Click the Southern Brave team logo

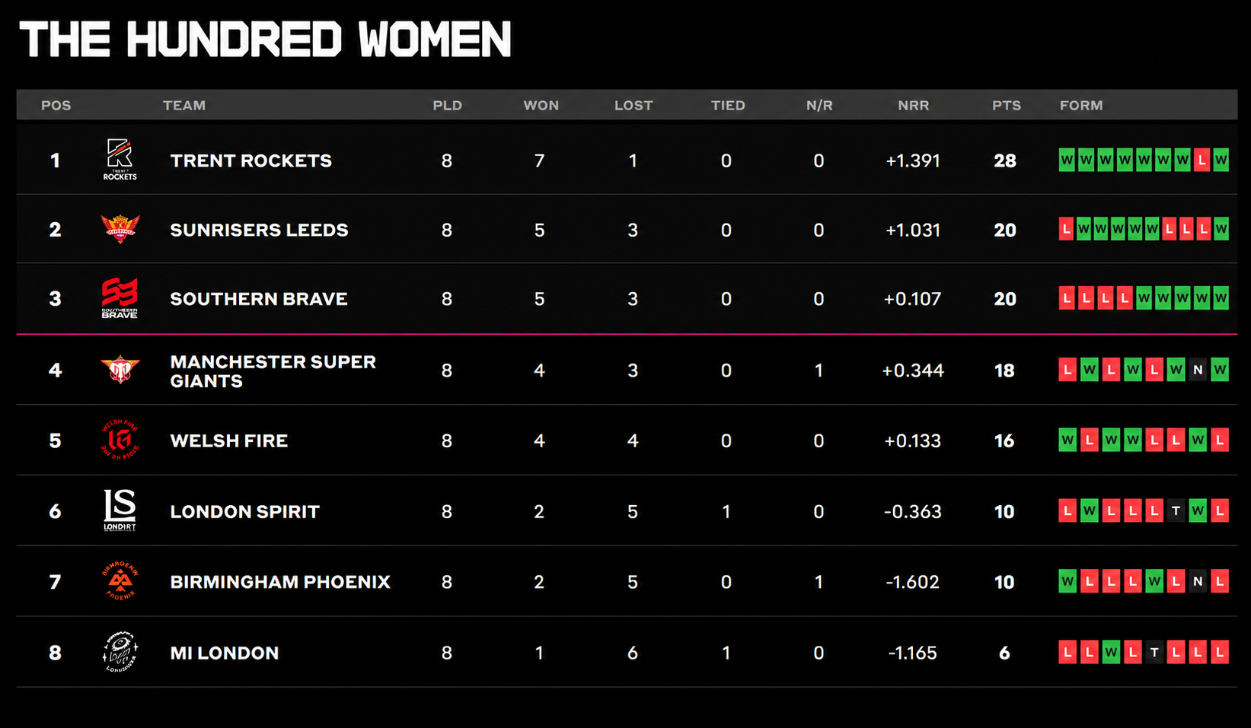tap(120, 298)
